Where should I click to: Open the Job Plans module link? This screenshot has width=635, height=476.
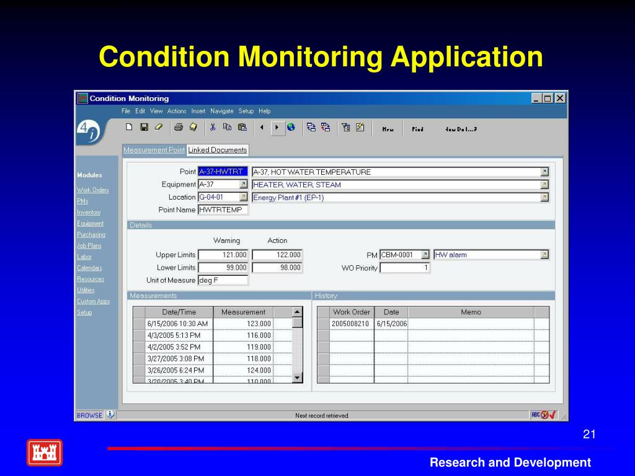pyautogui.click(x=89, y=245)
